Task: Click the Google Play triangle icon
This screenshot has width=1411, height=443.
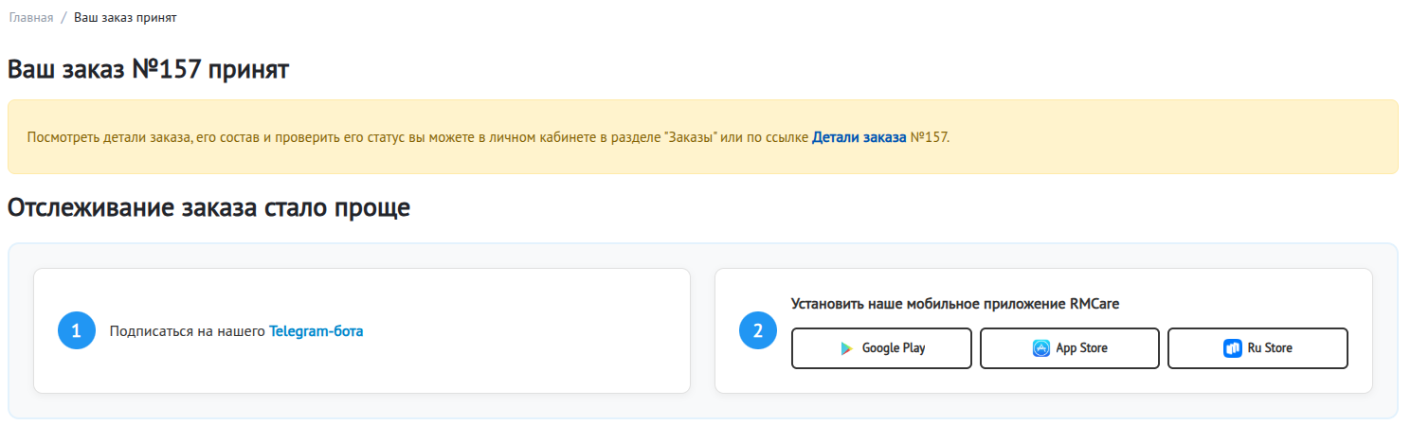Action: click(x=846, y=348)
